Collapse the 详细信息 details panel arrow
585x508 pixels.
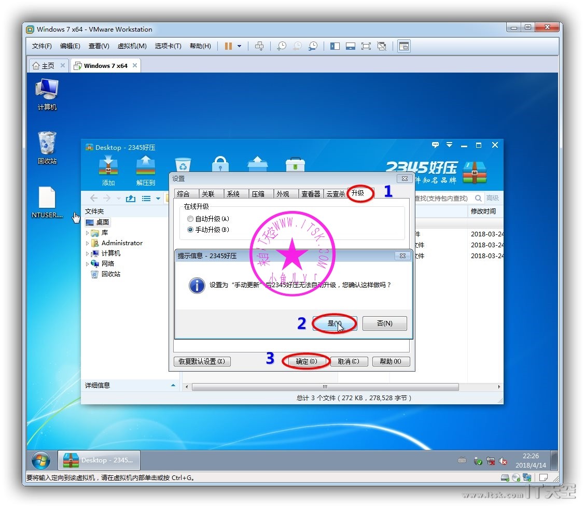pyautogui.click(x=173, y=386)
